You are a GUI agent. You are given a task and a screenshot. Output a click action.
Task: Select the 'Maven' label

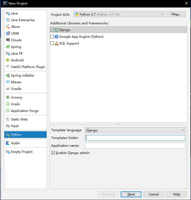coord(16,82)
